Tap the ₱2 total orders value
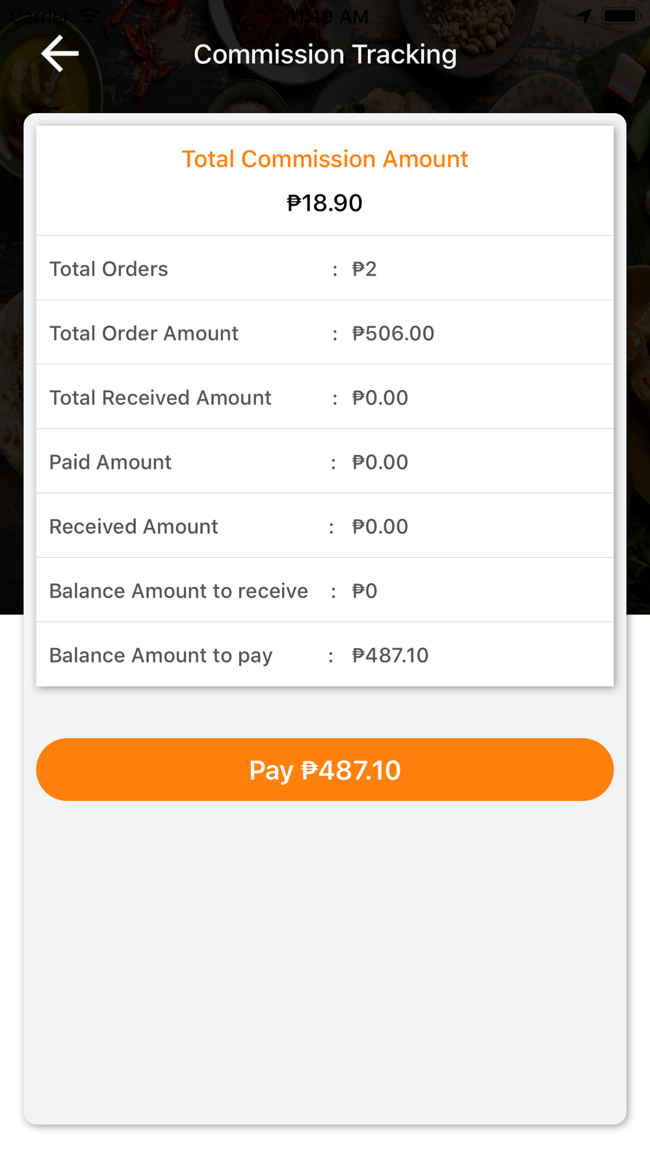 364,269
